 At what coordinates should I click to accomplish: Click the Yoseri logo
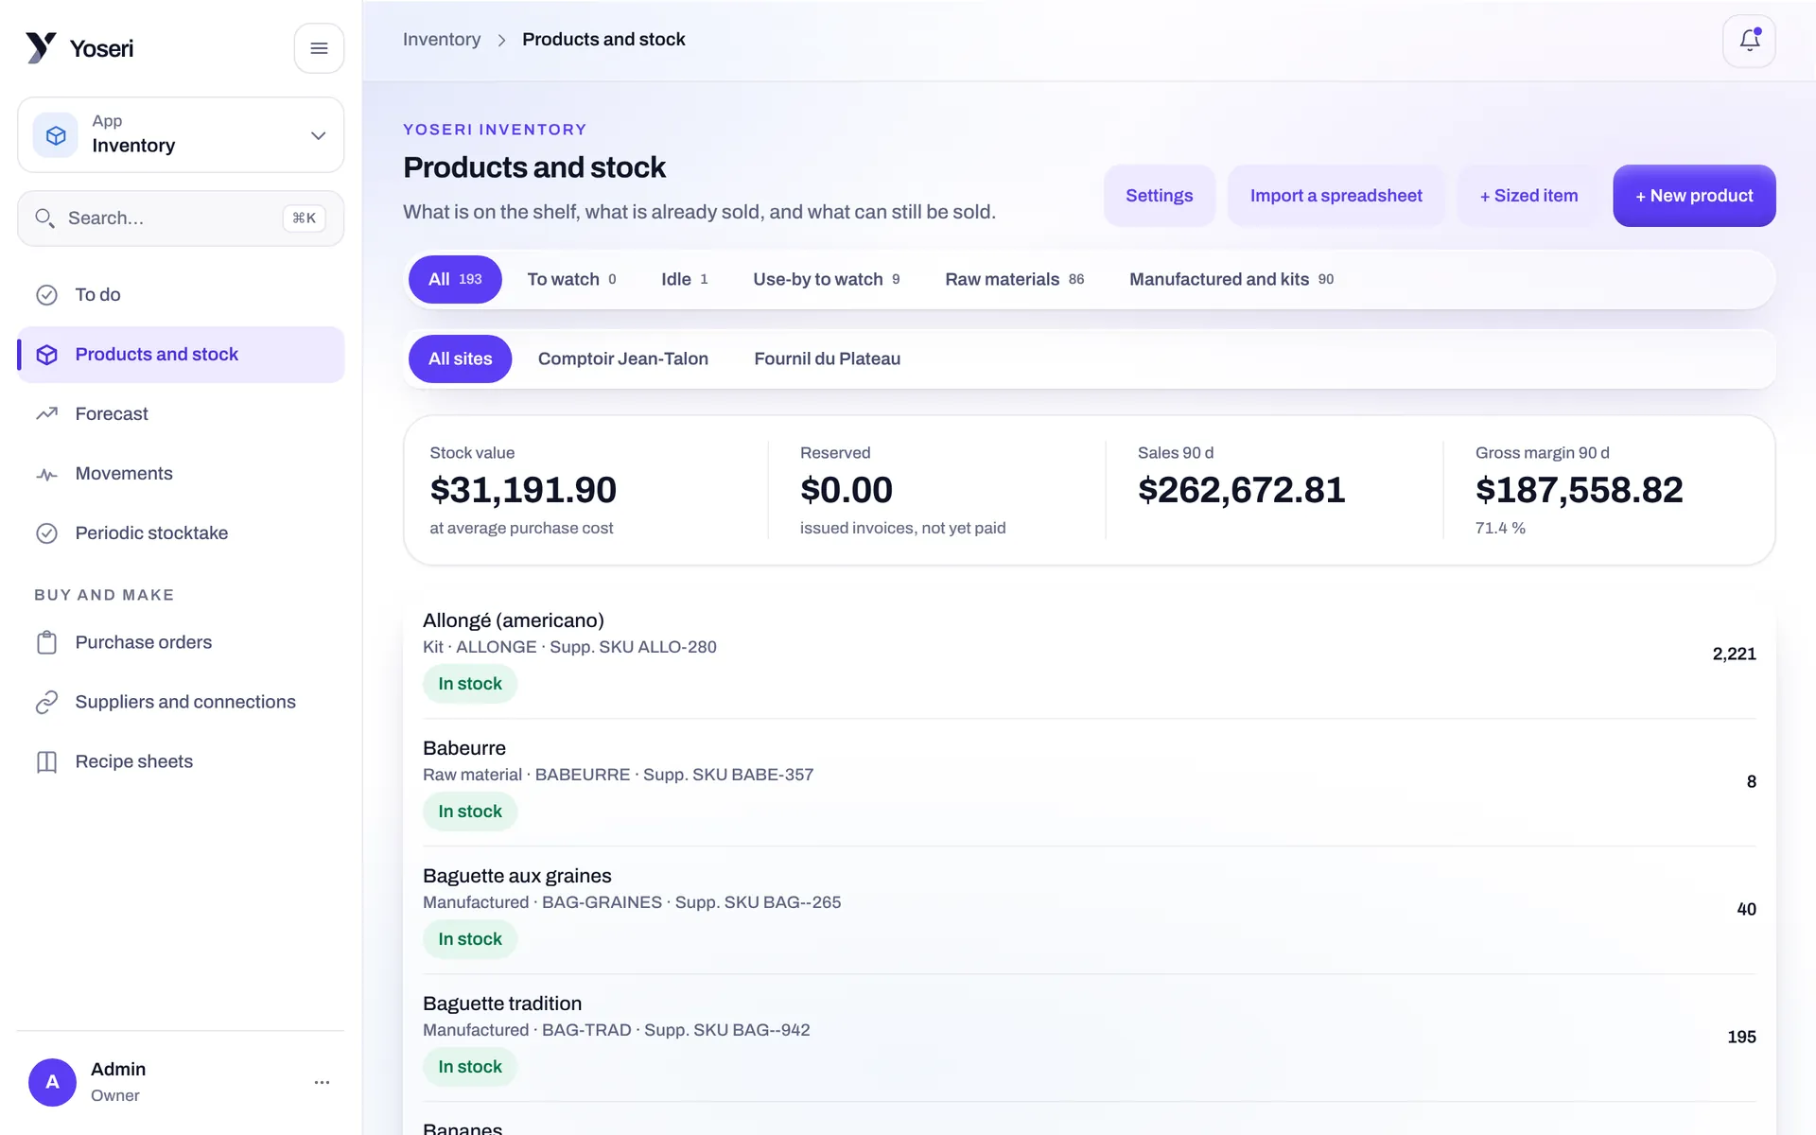79,48
